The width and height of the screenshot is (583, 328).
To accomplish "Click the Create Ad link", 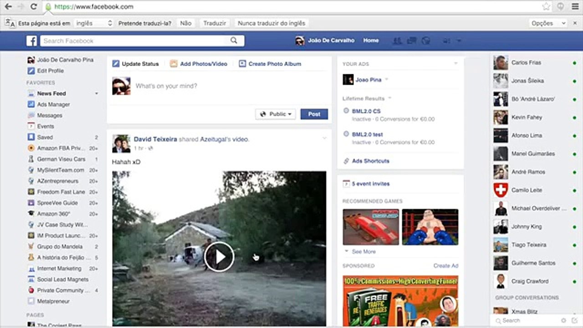I will (446, 266).
